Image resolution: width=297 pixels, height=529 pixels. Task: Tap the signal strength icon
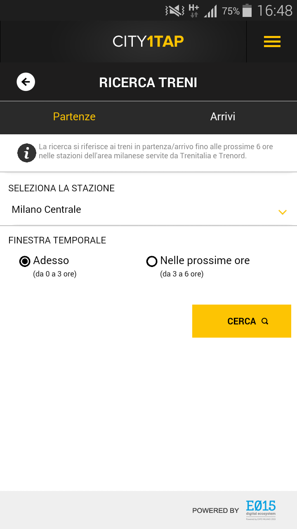[x=210, y=11]
